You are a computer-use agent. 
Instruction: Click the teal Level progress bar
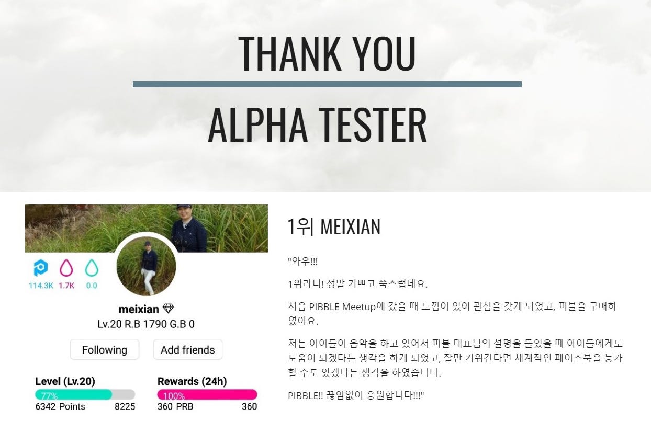[85, 394]
